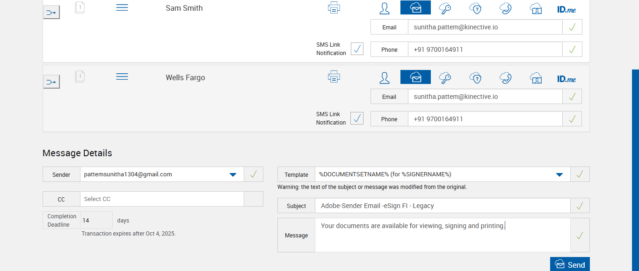The image size is (639, 271).
Task: Expand the Template dropdown list
Action: (x=559, y=174)
